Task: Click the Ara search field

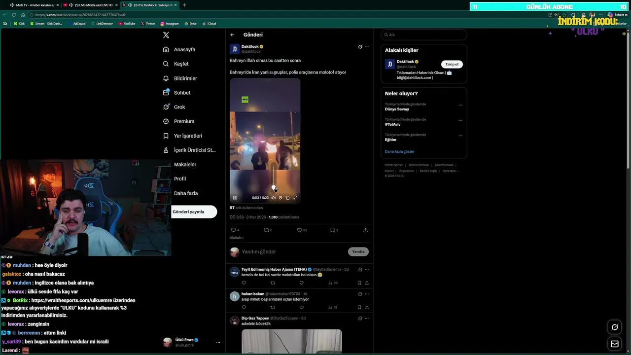Action: tap(424, 35)
